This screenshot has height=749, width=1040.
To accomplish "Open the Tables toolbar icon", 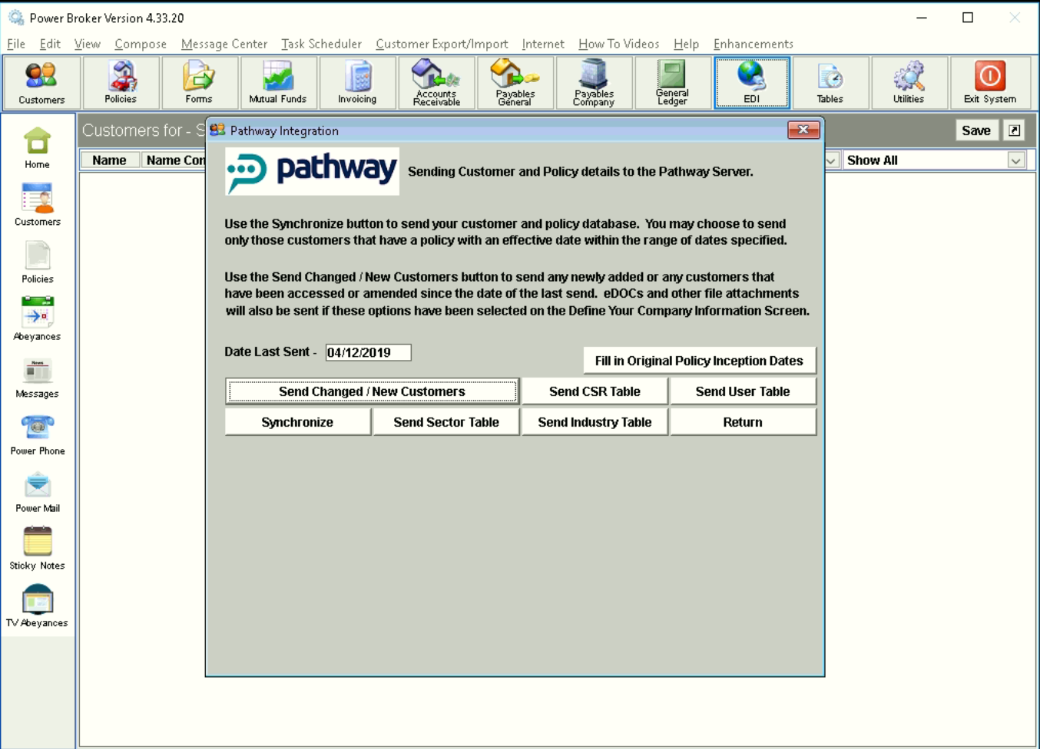I will pos(830,83).
